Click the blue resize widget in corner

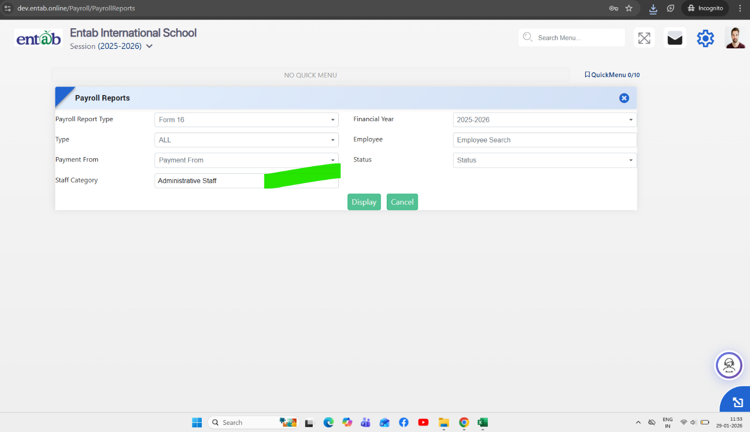point(737,402)
